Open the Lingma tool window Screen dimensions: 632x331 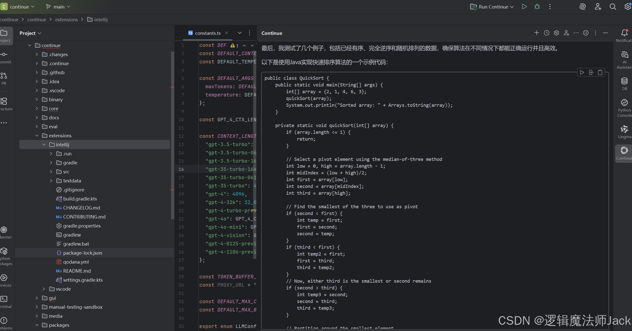tap(624, 132)
